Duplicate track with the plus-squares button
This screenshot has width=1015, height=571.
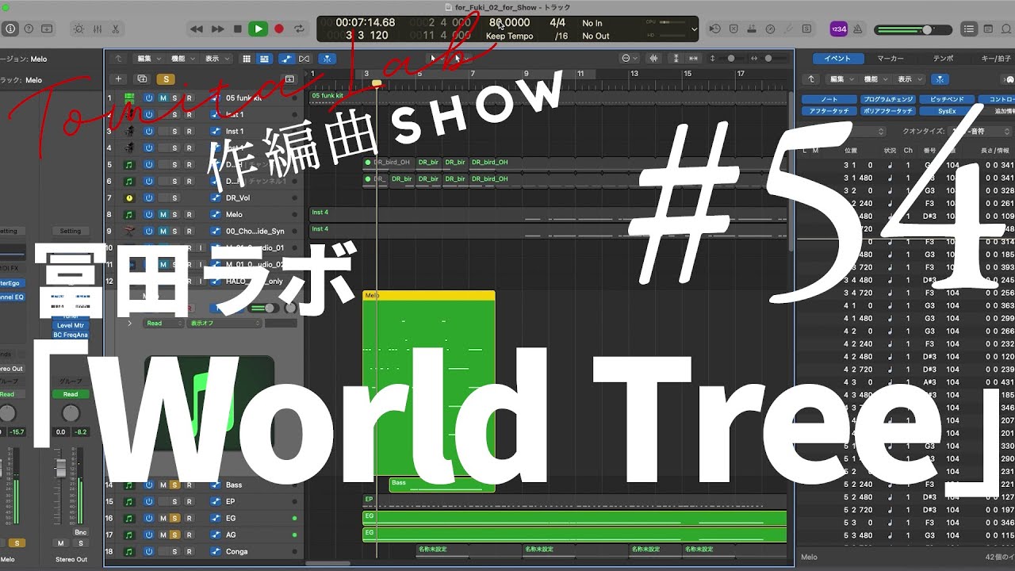(142, 79)
